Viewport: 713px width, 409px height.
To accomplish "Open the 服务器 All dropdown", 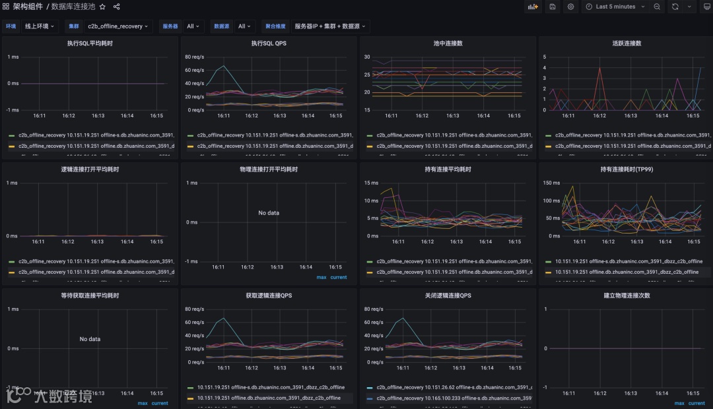I will (193, 26).
